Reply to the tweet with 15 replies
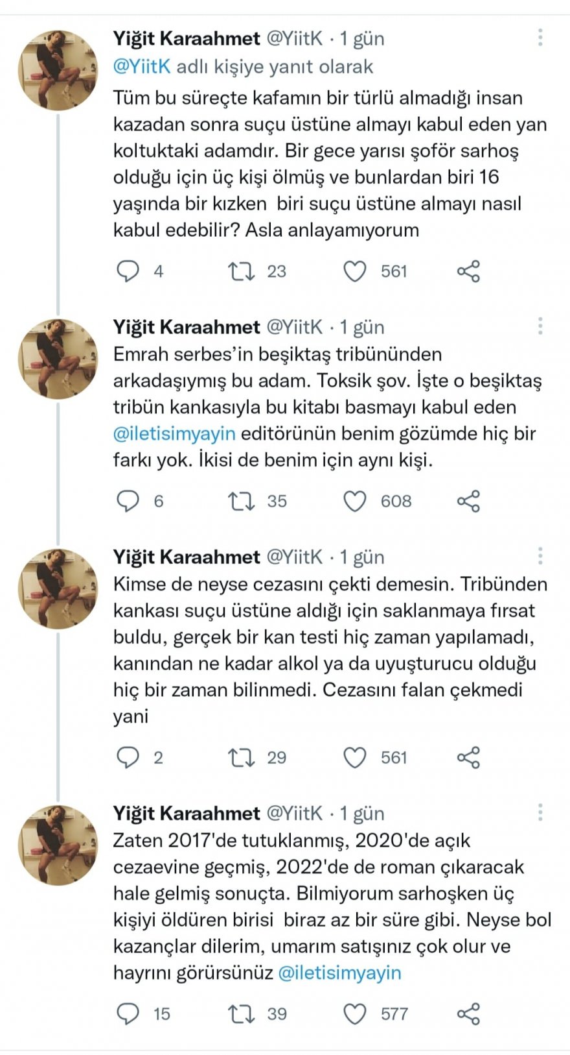The height and width of the screenshot is (1055, 570). coord(128,1013)
